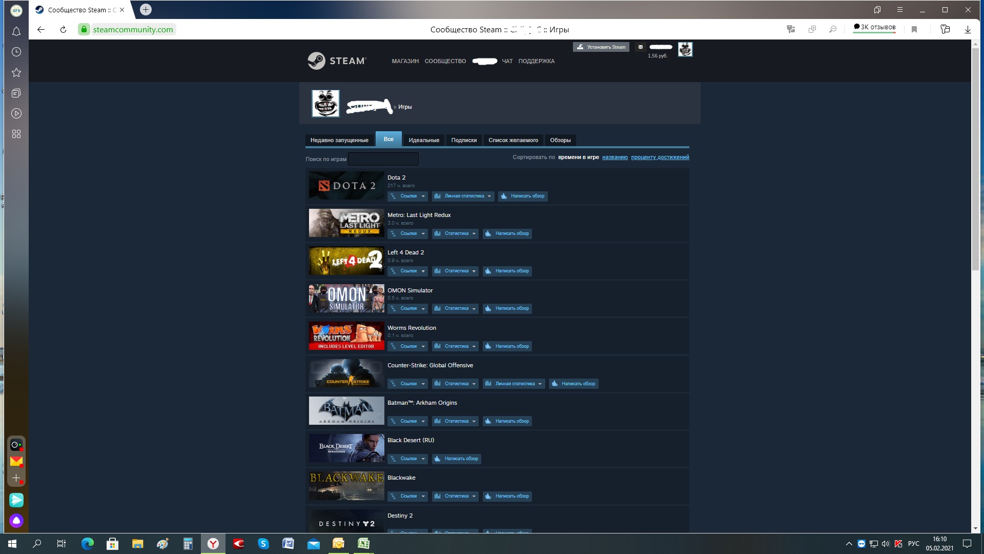
Task: Switch to Обзоры tab
Action: (x=560, y=140)
